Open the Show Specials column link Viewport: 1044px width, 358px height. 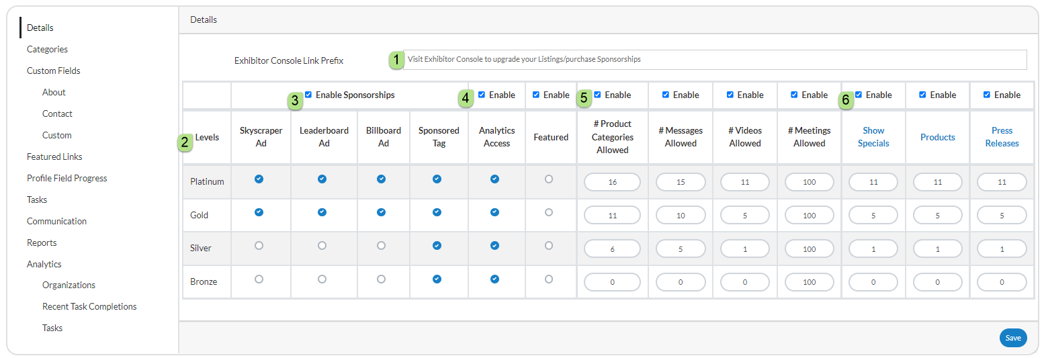click(873, 137)
